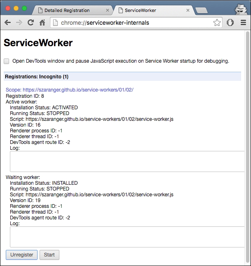251x266 pixels.
Task: Close the ServiceWorker tab
Action: 188,10
